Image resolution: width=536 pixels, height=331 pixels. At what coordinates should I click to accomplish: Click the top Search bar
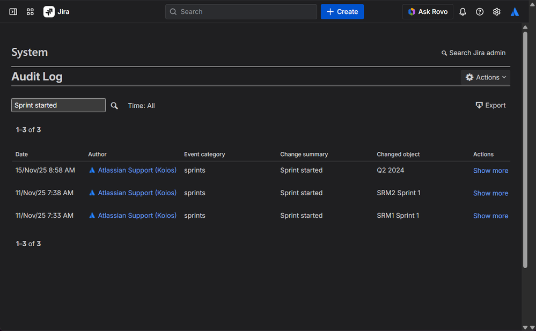point(241,12)
